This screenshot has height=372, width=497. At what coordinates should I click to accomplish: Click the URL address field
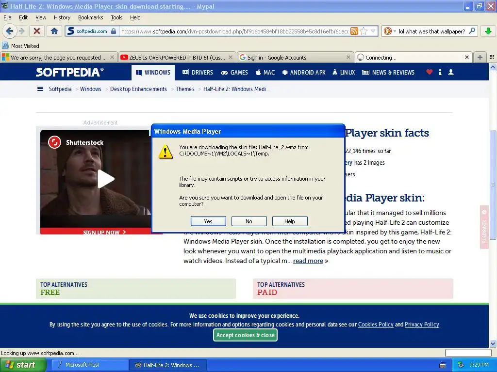point(234,31)
